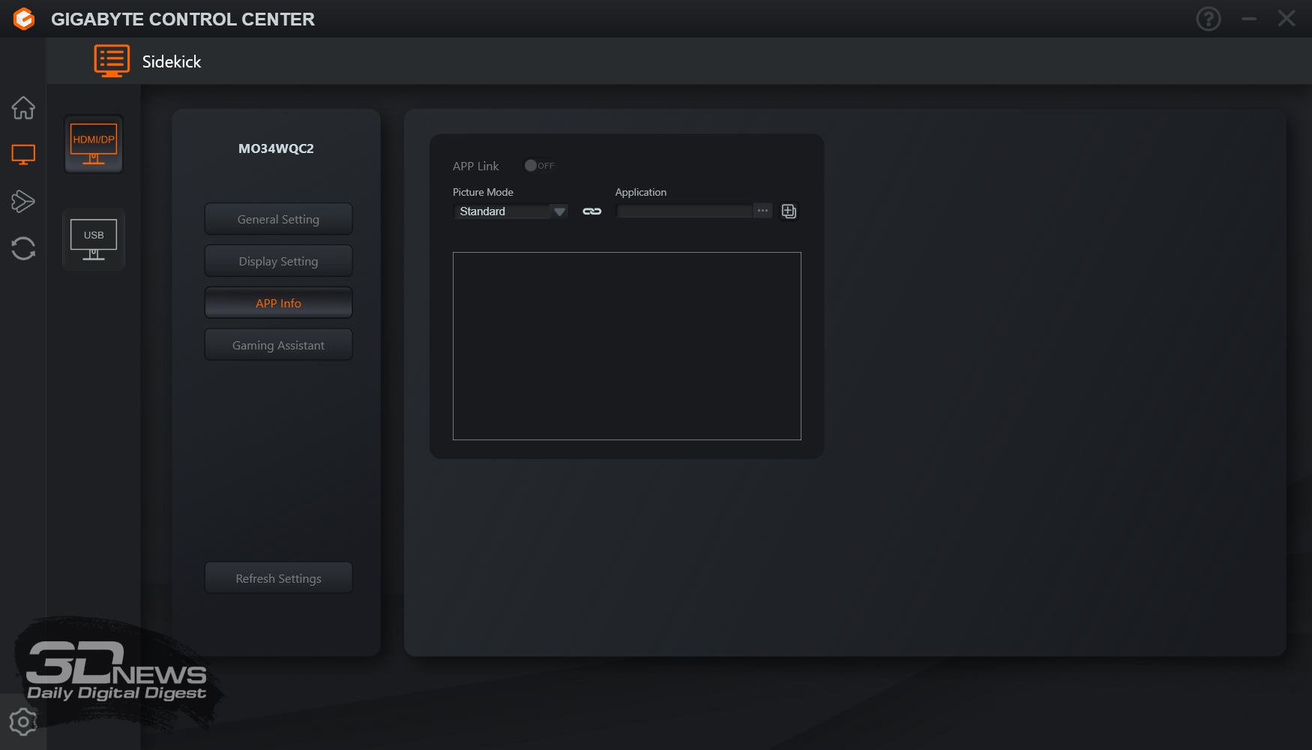The width and height of the screenshot is (1312, 750).
Task: Open the update sync sidebar icon
Action: point(23,248)
